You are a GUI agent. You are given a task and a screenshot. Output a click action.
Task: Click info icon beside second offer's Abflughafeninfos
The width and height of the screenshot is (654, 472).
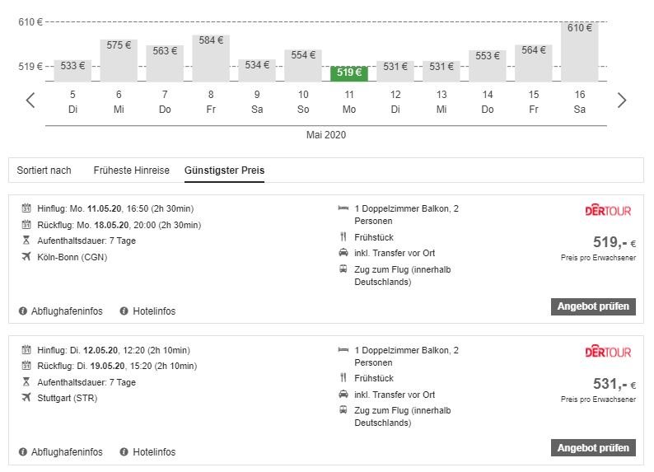pos(22,452)
